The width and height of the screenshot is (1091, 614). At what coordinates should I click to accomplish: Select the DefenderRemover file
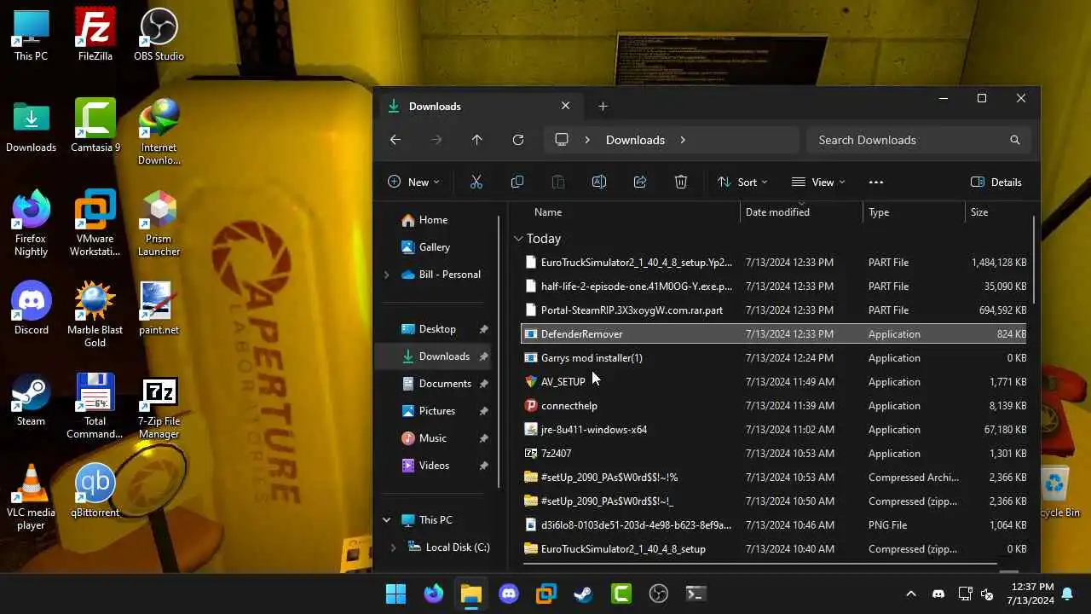[x=774, y=334]
